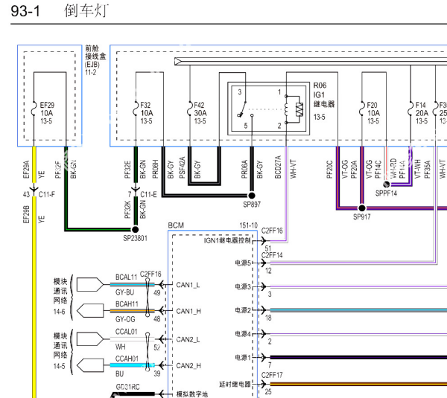Click the CAN1_L pin label
This screenshot has height=398, width=447.
click(188, 285)
